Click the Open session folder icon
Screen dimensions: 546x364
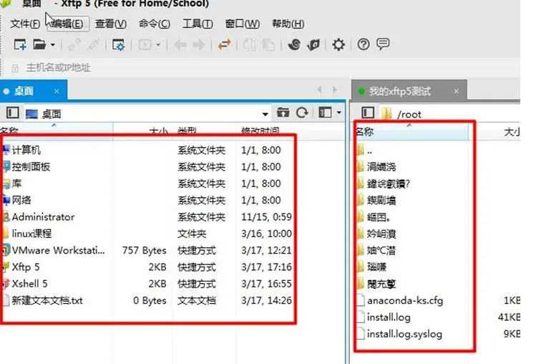[39, 44]
